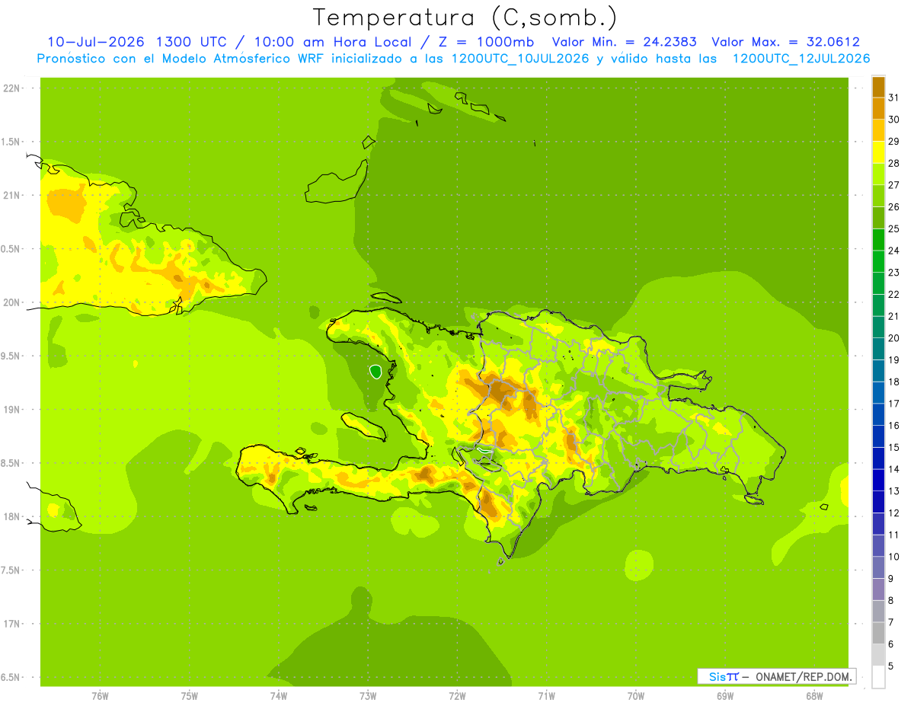This screenshot has width=914, height=706.
Task: Select the color bar segment between 29 and 30
Action: pos(878,130)
